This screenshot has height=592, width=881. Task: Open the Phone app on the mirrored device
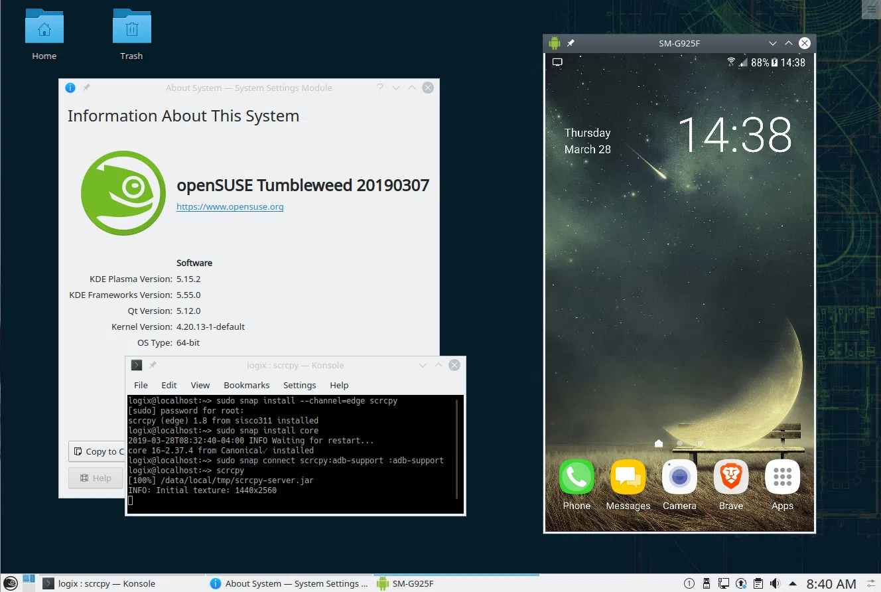tap(576, 477)
